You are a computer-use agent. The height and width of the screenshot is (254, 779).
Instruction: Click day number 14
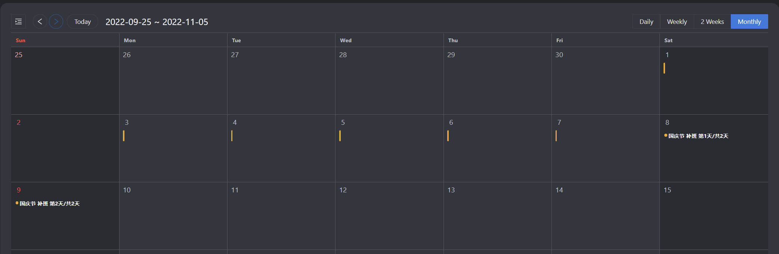[559, 190]
